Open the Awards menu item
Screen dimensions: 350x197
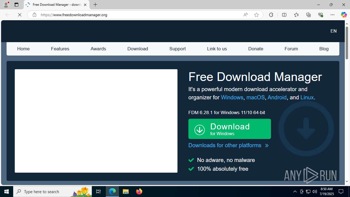point(98,49)
